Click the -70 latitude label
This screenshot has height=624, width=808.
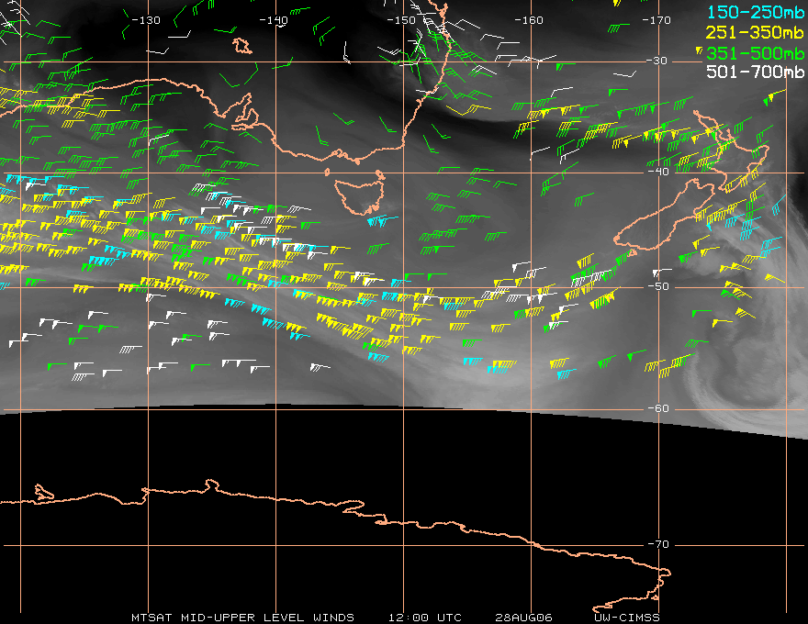658,544
